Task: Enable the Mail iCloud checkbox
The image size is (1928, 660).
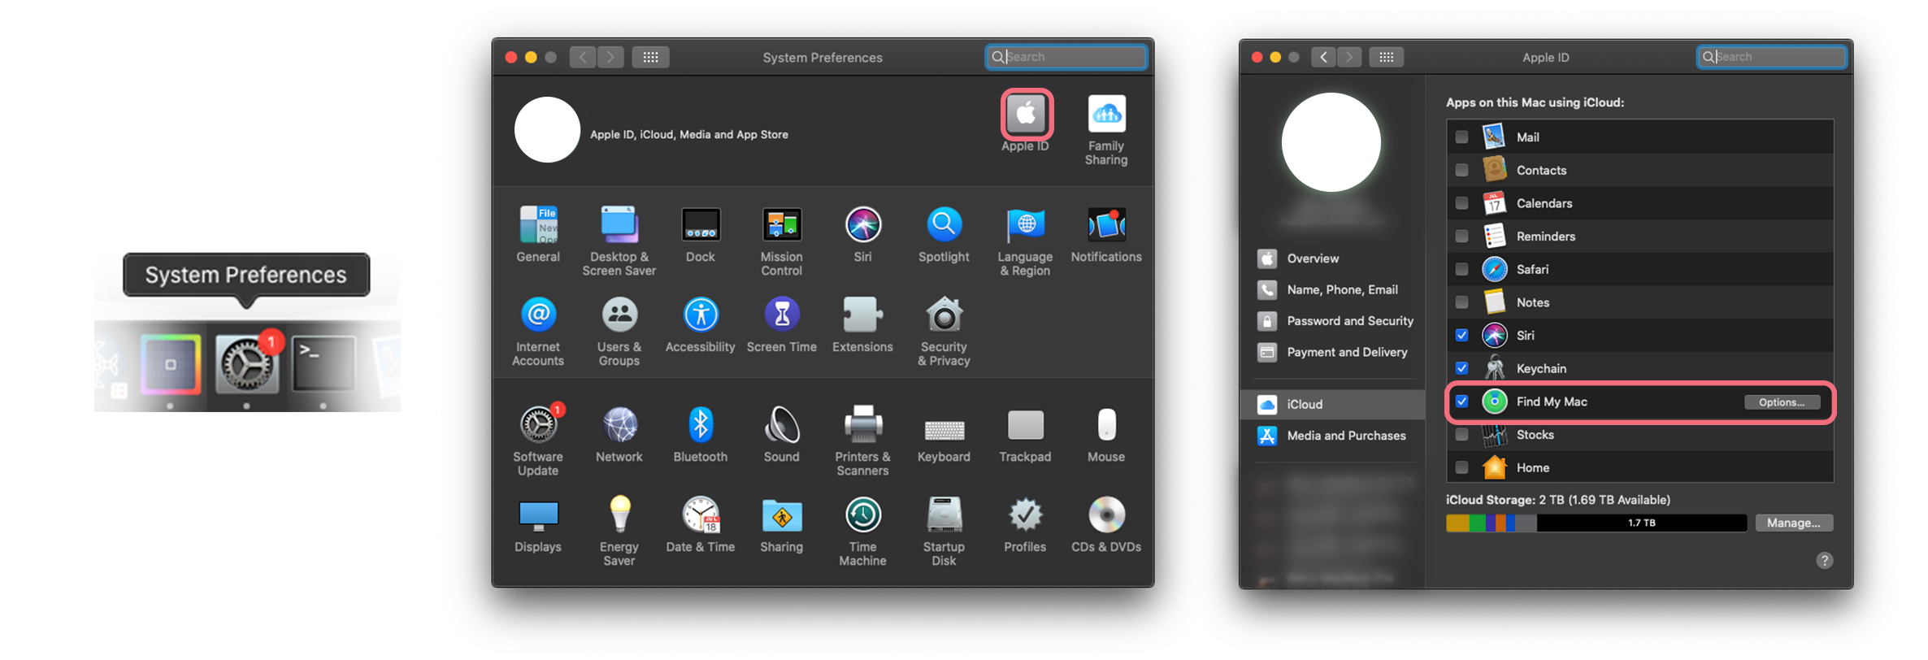Action: (1461, 137)
